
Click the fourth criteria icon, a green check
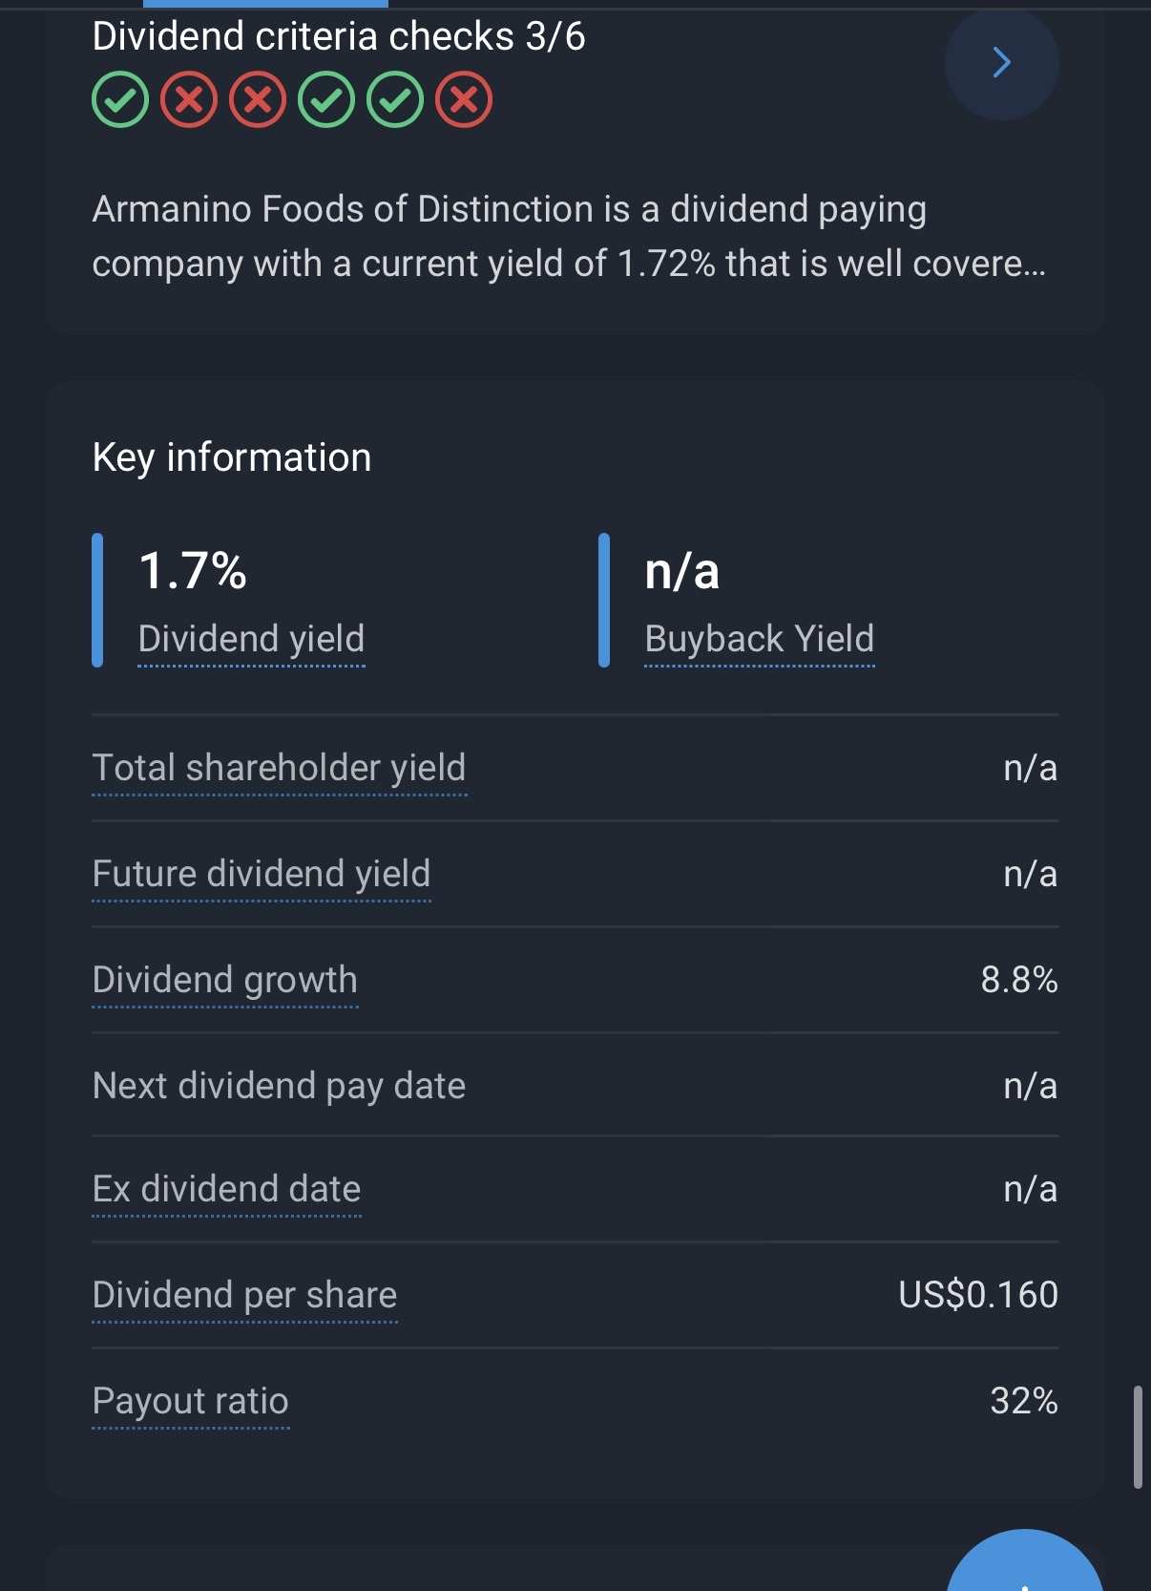[326, 100]
